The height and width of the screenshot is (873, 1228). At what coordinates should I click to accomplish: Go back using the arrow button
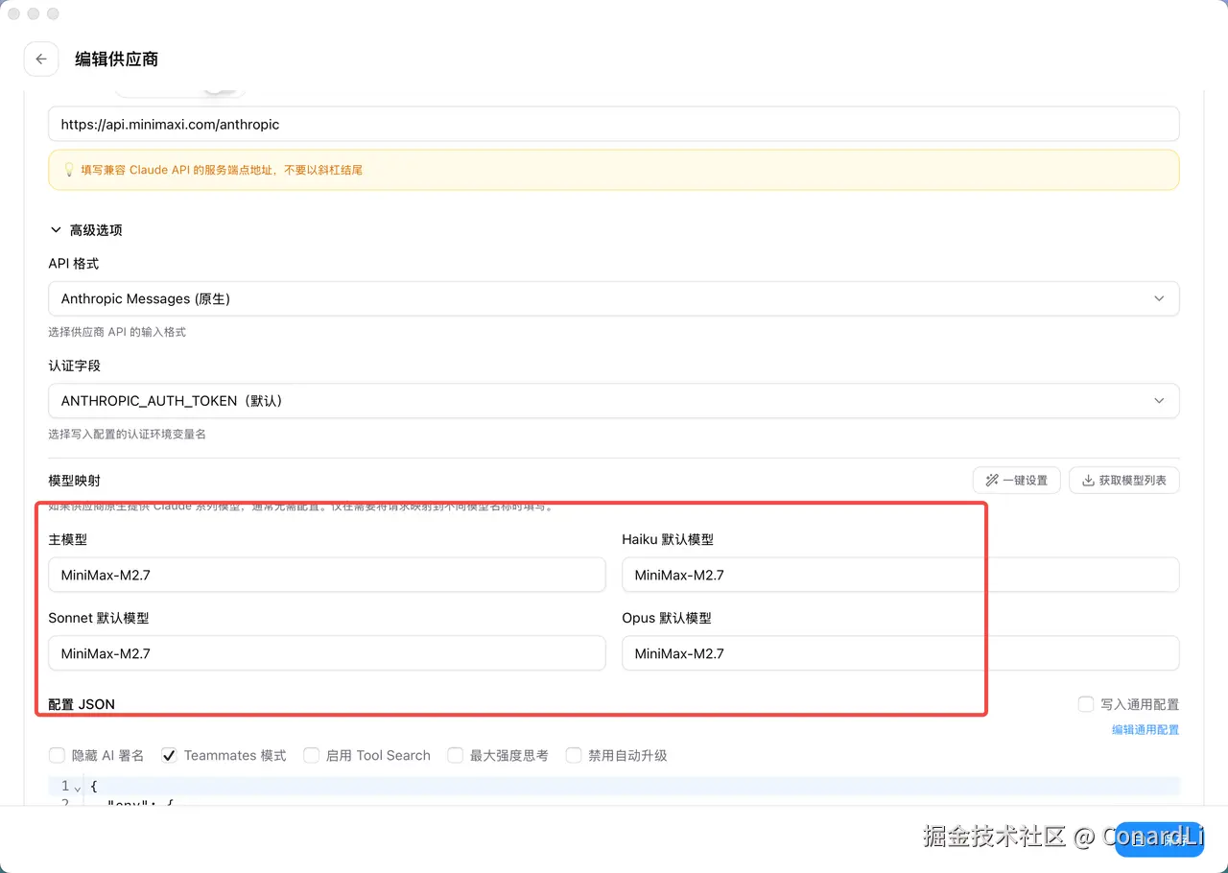click(41, 59)
